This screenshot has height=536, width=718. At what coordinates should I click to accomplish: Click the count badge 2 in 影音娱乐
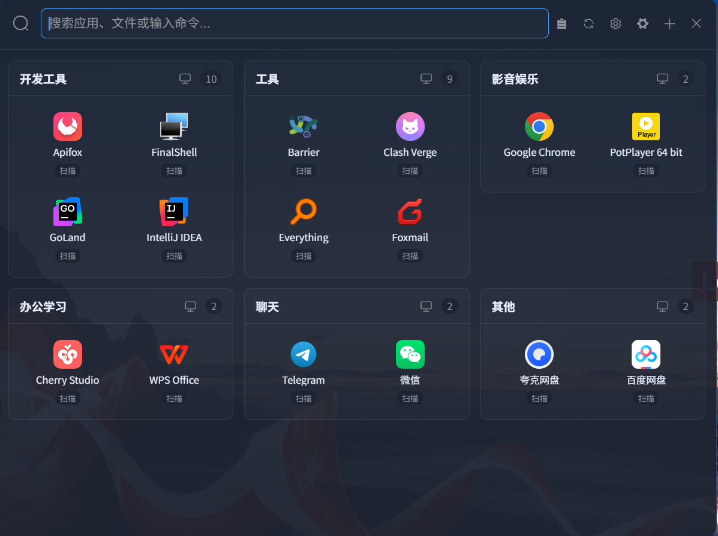point(686,79)
